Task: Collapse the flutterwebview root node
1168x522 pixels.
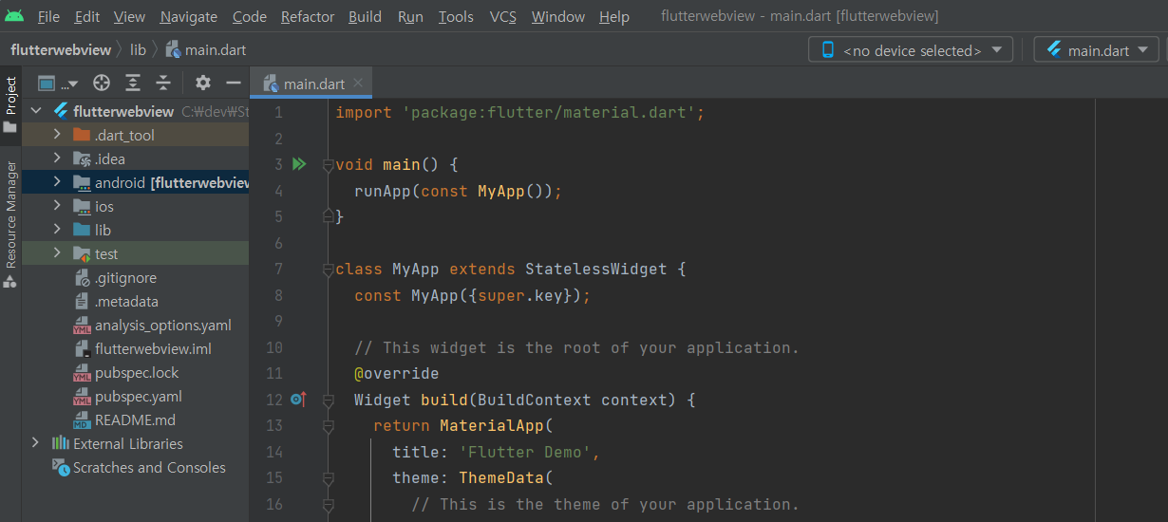Action: point(36,111)
